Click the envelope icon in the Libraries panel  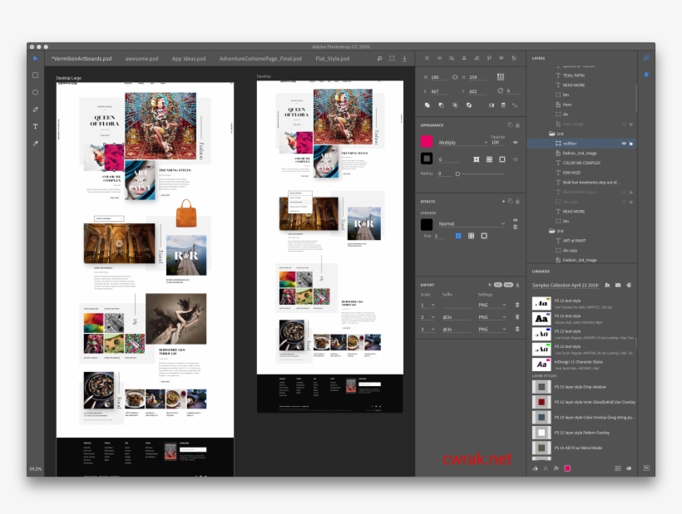click(617, 285)
